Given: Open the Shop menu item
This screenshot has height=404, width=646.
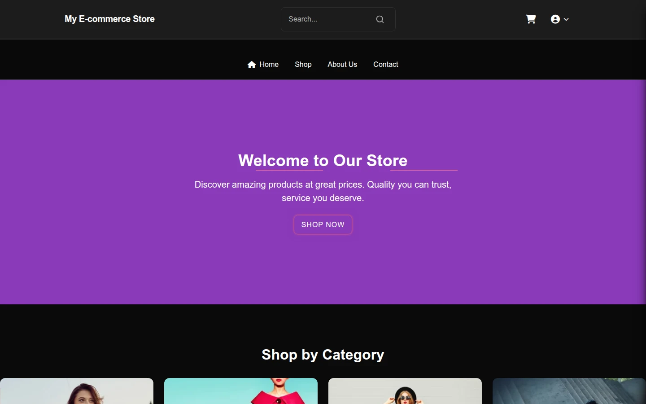Looking at the screenshot, I should click(303, 65).
